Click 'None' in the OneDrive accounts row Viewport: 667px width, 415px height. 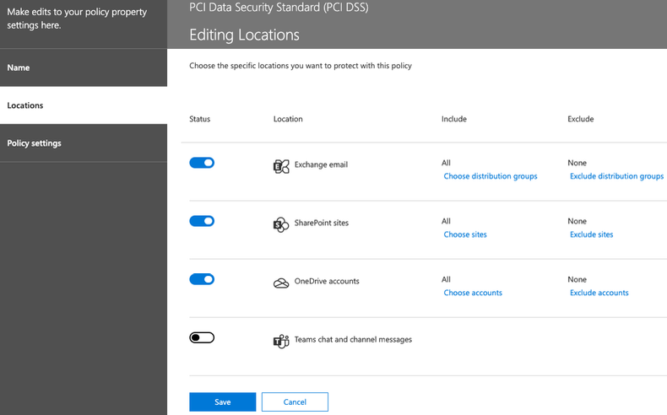point(577,279)
